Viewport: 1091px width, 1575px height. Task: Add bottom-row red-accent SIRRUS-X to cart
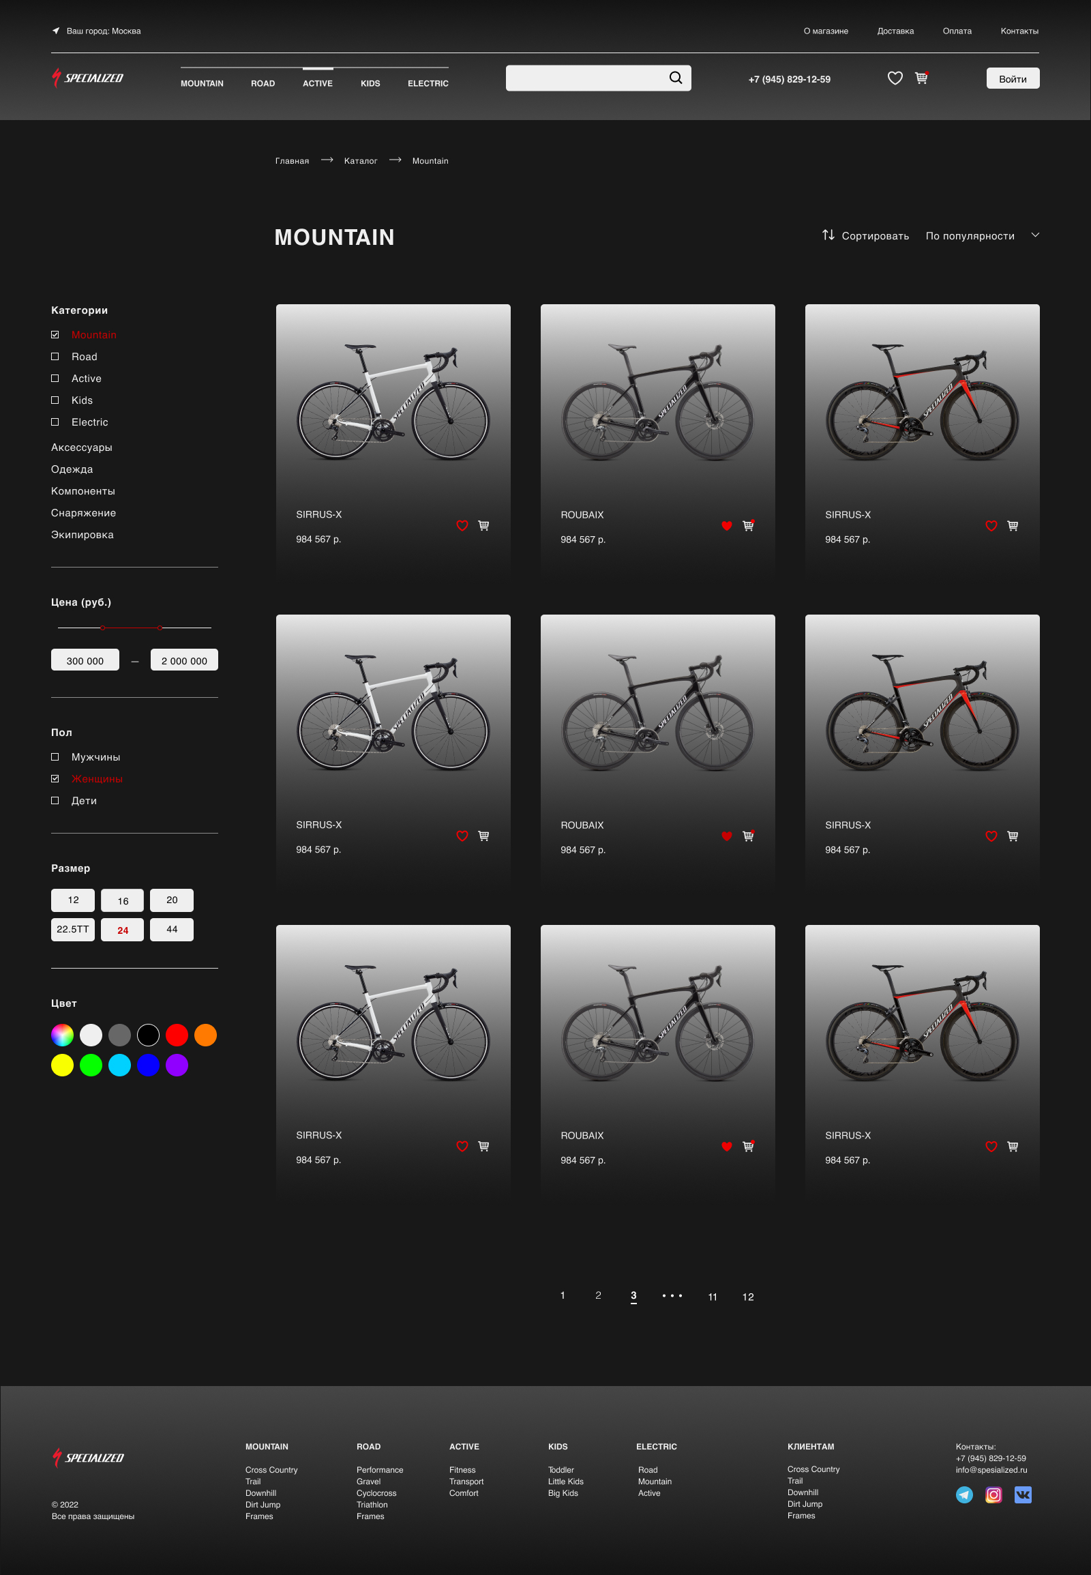1013,1147
